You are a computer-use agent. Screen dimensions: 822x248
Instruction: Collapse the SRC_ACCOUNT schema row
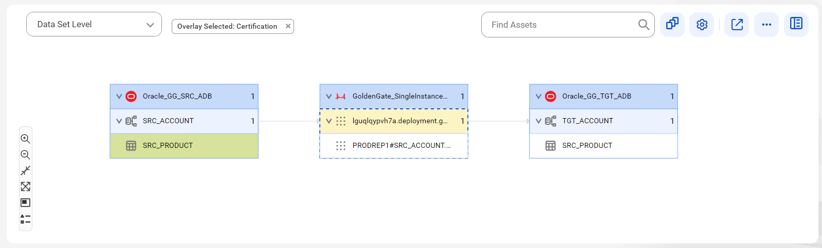click(119, 121)
